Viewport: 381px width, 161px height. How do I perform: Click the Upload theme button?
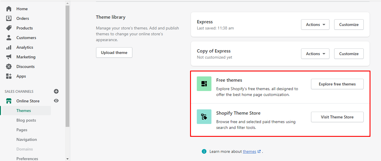click(x=114, y=52)
